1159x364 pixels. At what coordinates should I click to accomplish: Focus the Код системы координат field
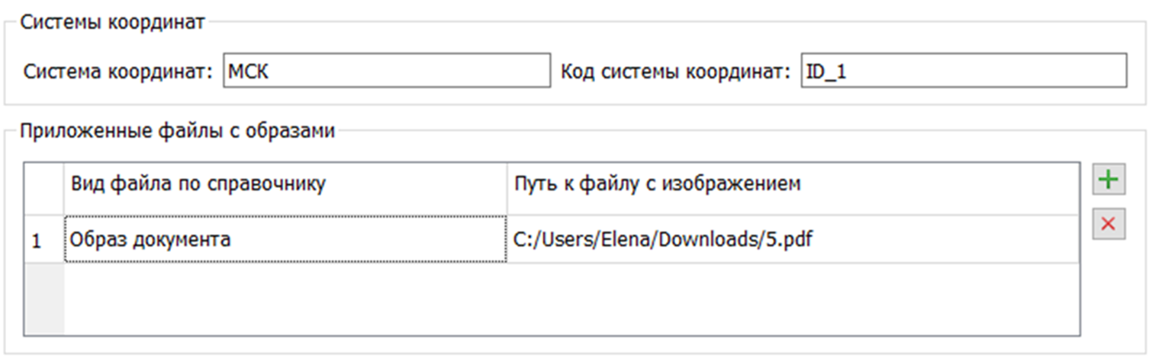tap(963, 72)
